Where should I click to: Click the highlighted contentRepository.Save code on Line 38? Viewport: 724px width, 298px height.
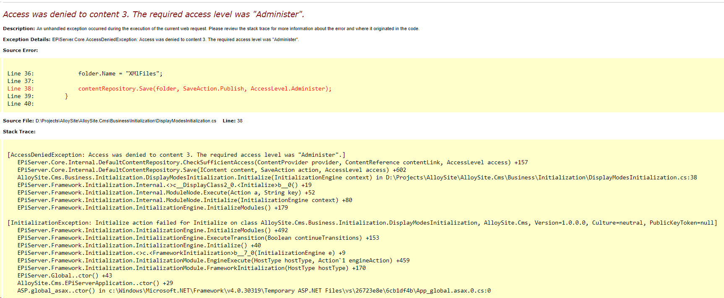pos(204,88)
